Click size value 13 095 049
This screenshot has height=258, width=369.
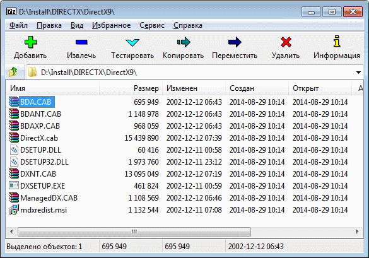(x=141, y=174)
